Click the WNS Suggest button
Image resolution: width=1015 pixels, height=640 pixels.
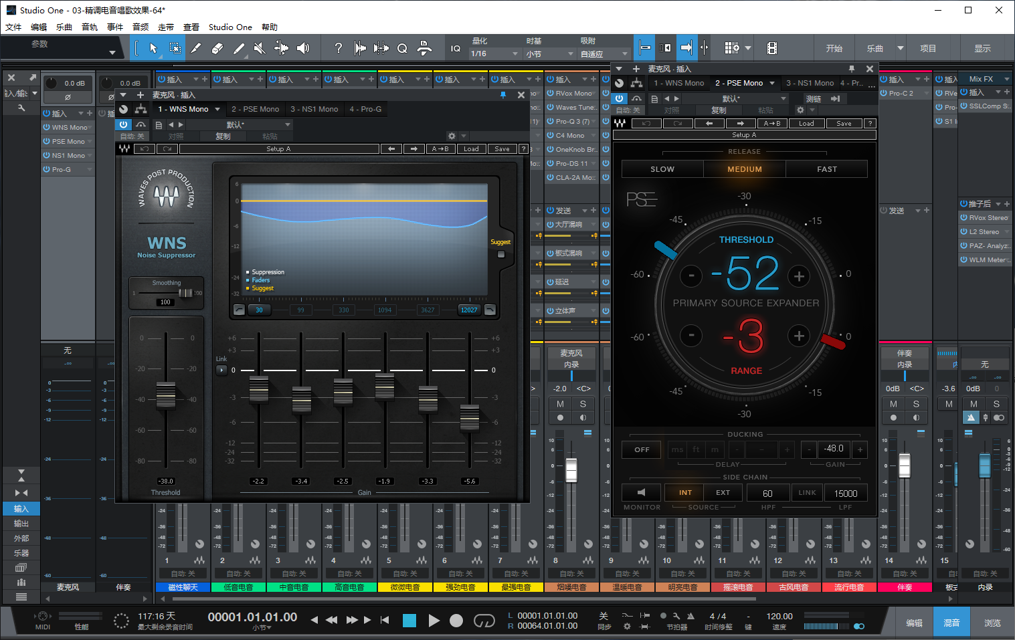(x=501, y=254)
